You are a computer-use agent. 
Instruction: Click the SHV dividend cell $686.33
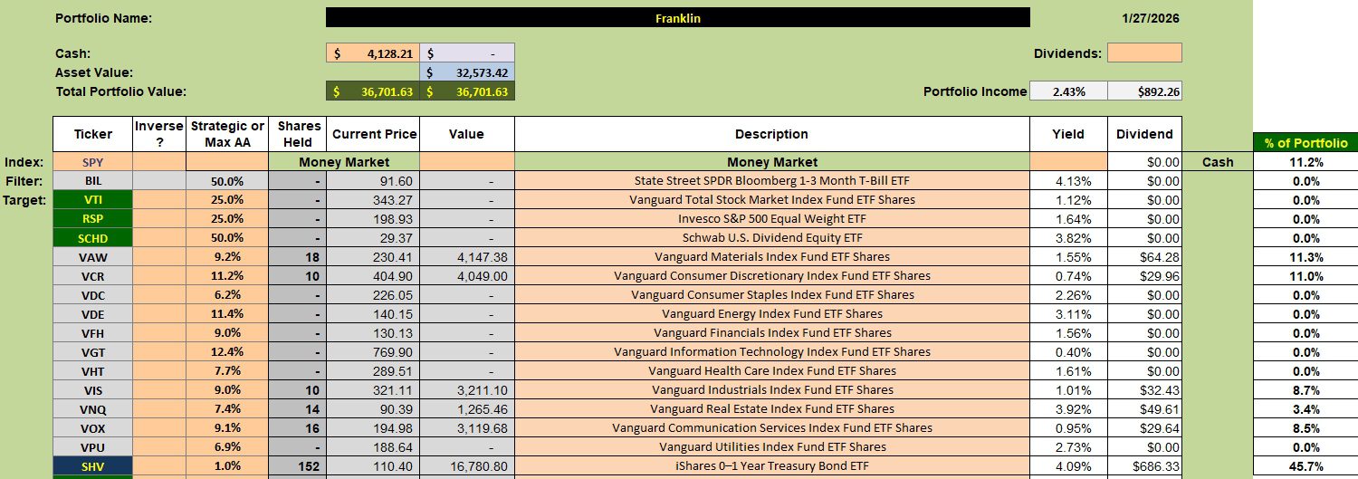point(1144,466)
